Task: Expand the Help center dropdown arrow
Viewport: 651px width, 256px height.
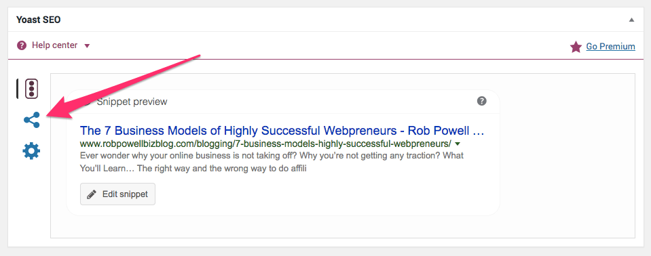Action: [87, 46]
